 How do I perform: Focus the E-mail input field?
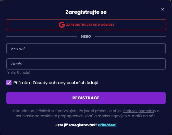[x=86, y=48]
